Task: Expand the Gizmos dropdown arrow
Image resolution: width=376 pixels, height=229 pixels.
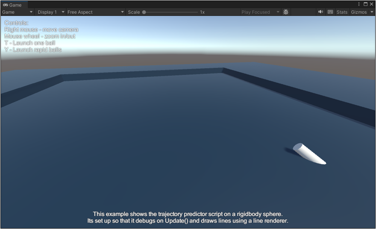Action: (372, 12)
